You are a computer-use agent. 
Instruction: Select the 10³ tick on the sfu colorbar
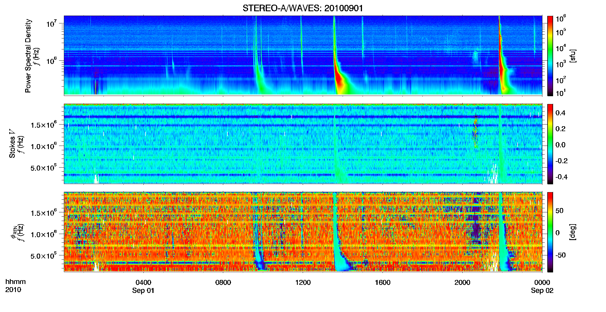[x=561, y=64]
